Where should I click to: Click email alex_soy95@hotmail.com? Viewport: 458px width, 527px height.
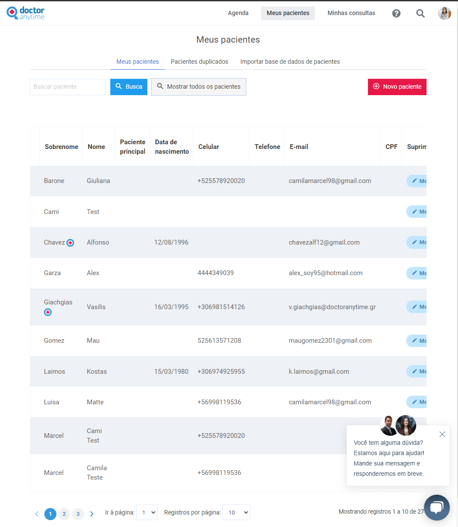click(x=326, y=273)
